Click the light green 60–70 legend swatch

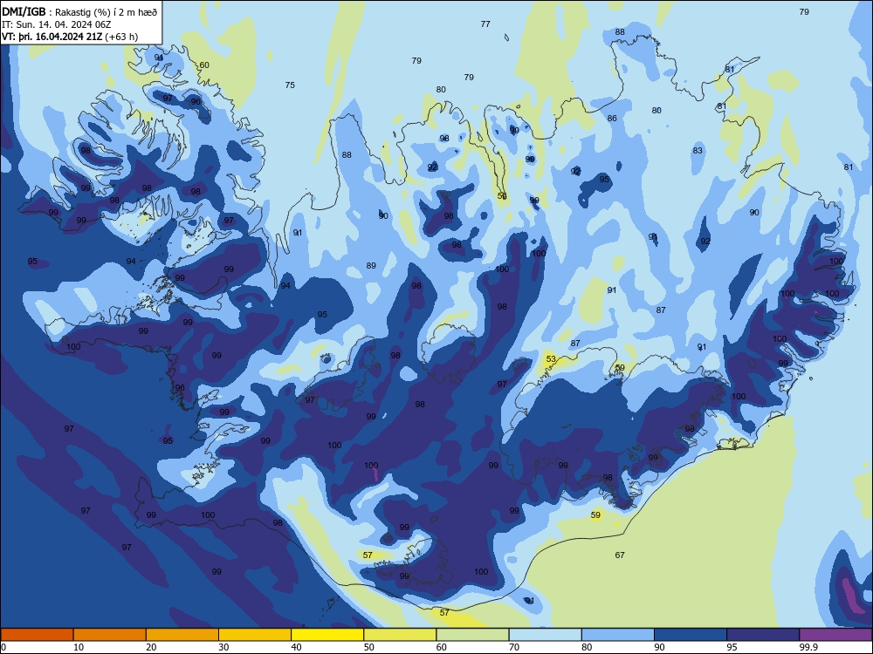pos(472,635)
